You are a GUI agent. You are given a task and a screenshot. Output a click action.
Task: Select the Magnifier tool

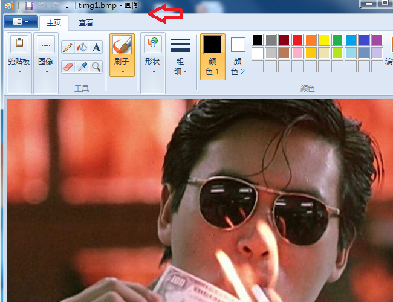click(96, 67)
